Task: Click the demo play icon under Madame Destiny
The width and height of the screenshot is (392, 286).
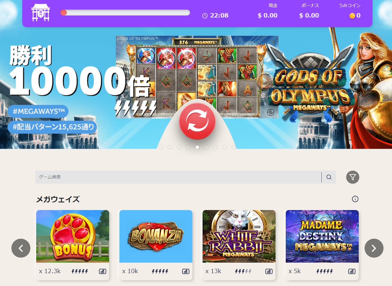Action: (x=352, y=271)
